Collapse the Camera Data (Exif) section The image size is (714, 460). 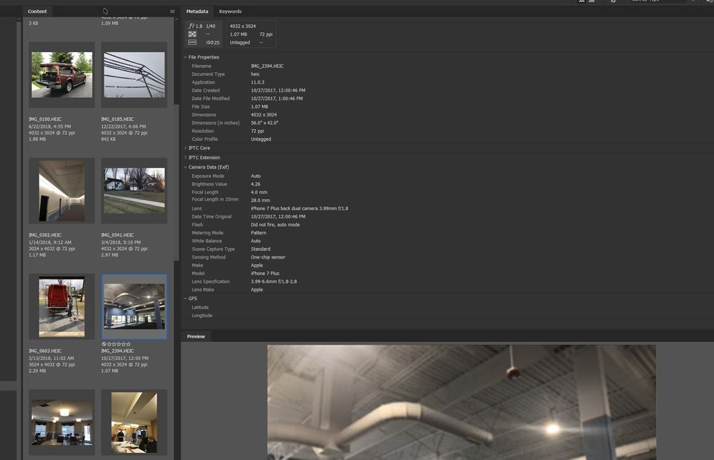coord(185,167)
